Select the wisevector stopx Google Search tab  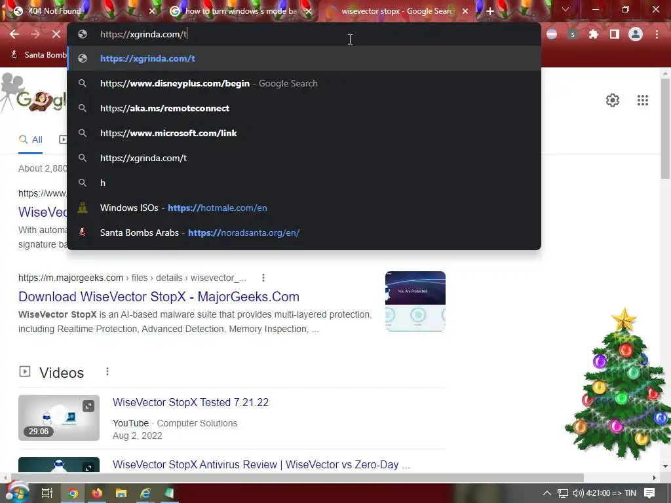(x=396, y=11)
